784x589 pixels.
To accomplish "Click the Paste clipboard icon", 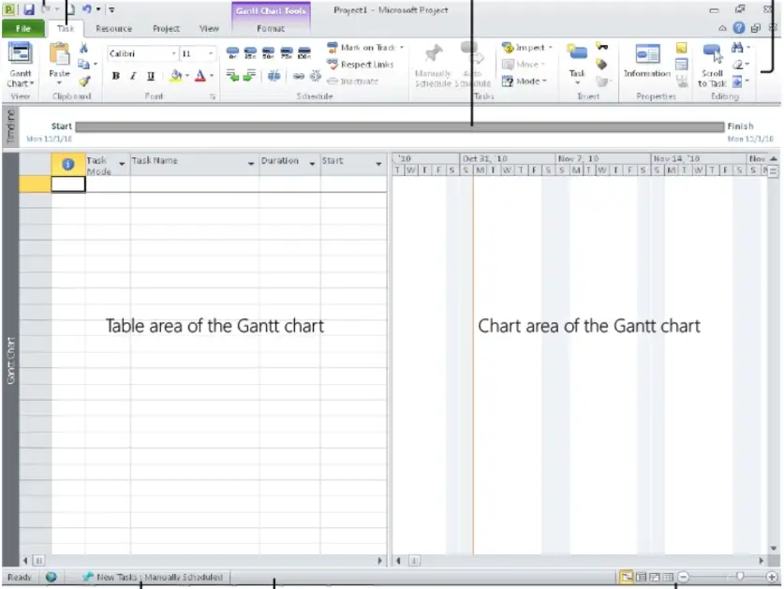I will click(59, 56).
